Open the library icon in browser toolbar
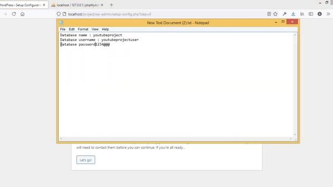The image size is (333, 187). click(302, 14)
